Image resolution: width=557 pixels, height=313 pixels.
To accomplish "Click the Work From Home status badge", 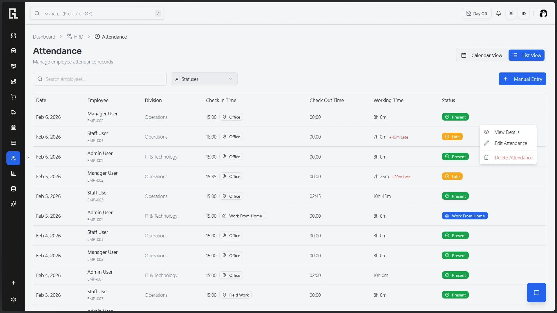I will 465,216.
